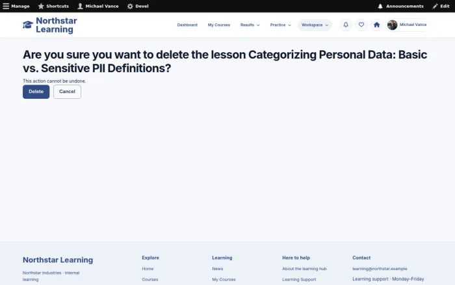Open footer News link
The width and height of the screenshot is (455, 285).
point(217,269)
